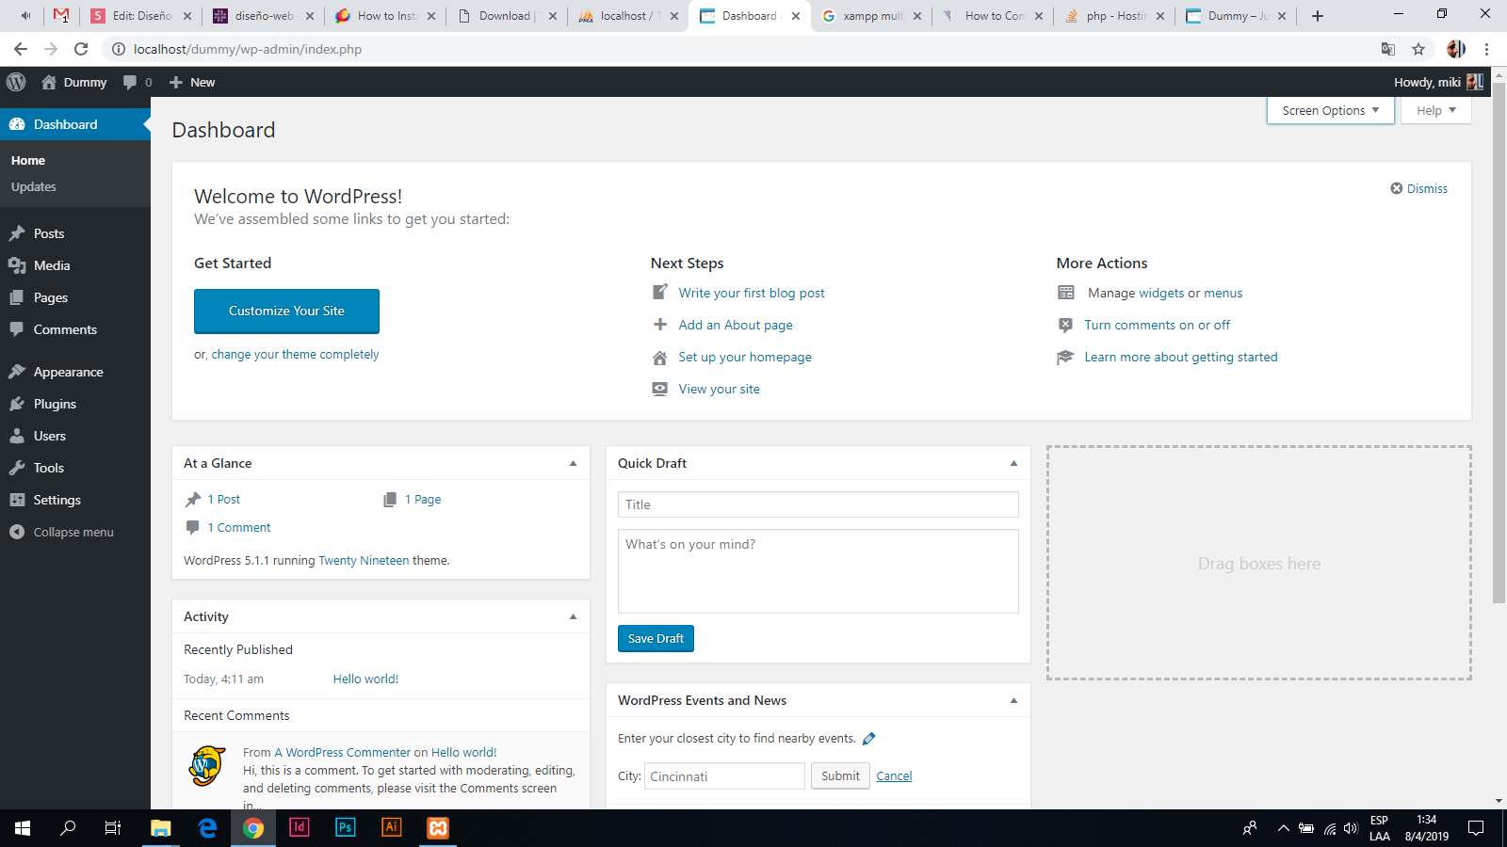Open A WordPress Commenter link
The height and width of the screenshot is (847, 1507).
point(342,753)
